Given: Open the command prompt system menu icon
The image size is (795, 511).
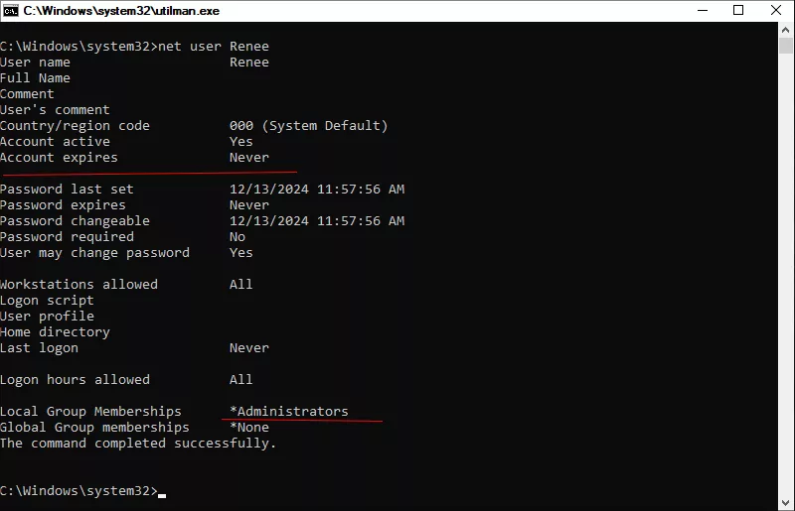Looking at the screenshot, I should [x=11, y=11].
